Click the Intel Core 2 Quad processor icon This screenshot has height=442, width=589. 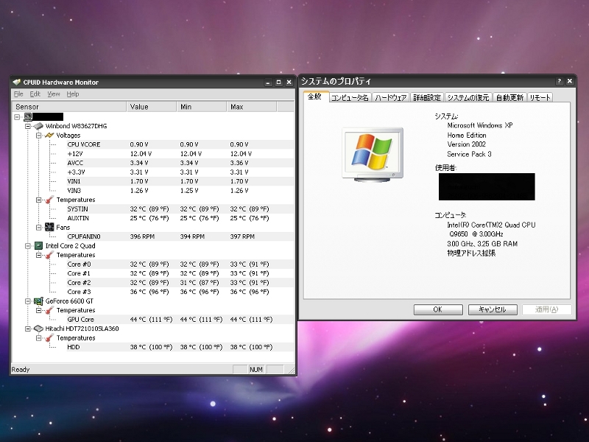point(38,246)
